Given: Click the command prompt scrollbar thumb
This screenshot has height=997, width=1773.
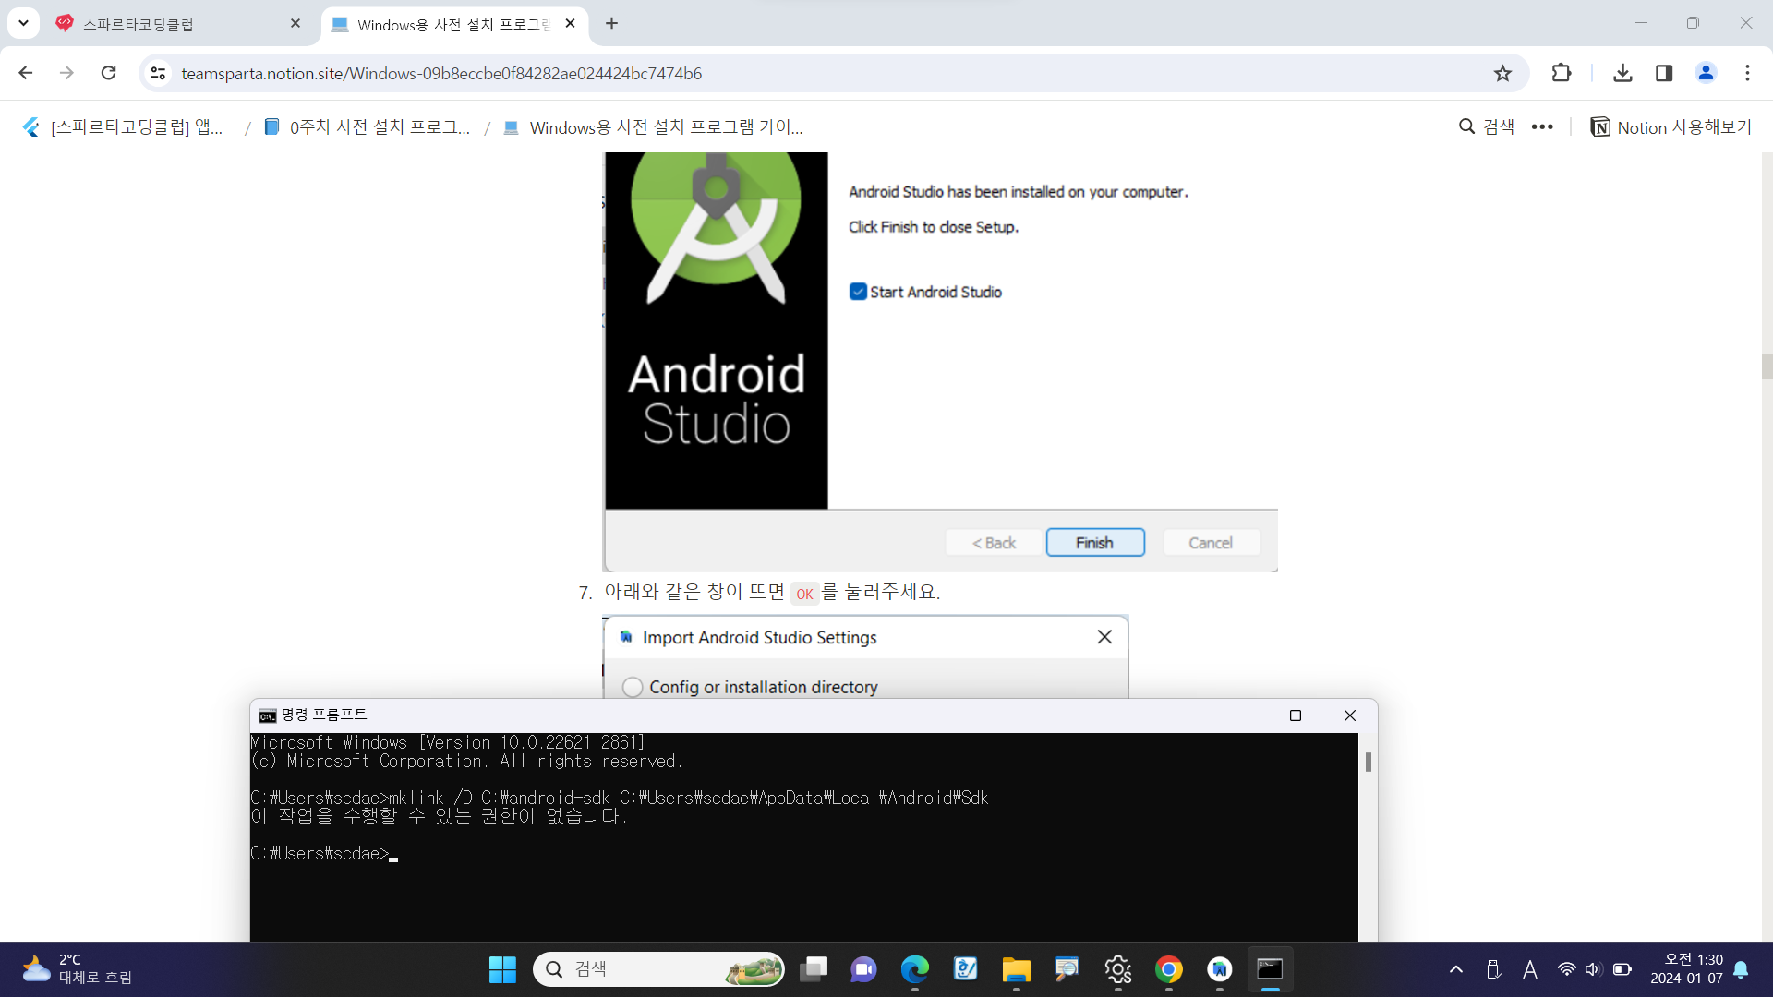Looking at the screenshot, I should point(1368,762).
